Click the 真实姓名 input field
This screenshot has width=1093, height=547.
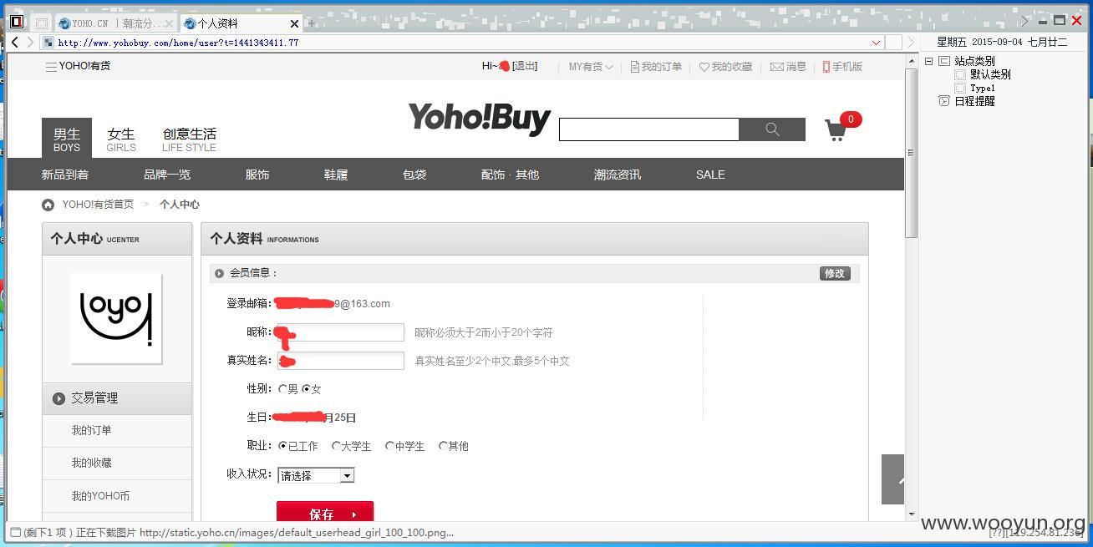pos(341,361)
